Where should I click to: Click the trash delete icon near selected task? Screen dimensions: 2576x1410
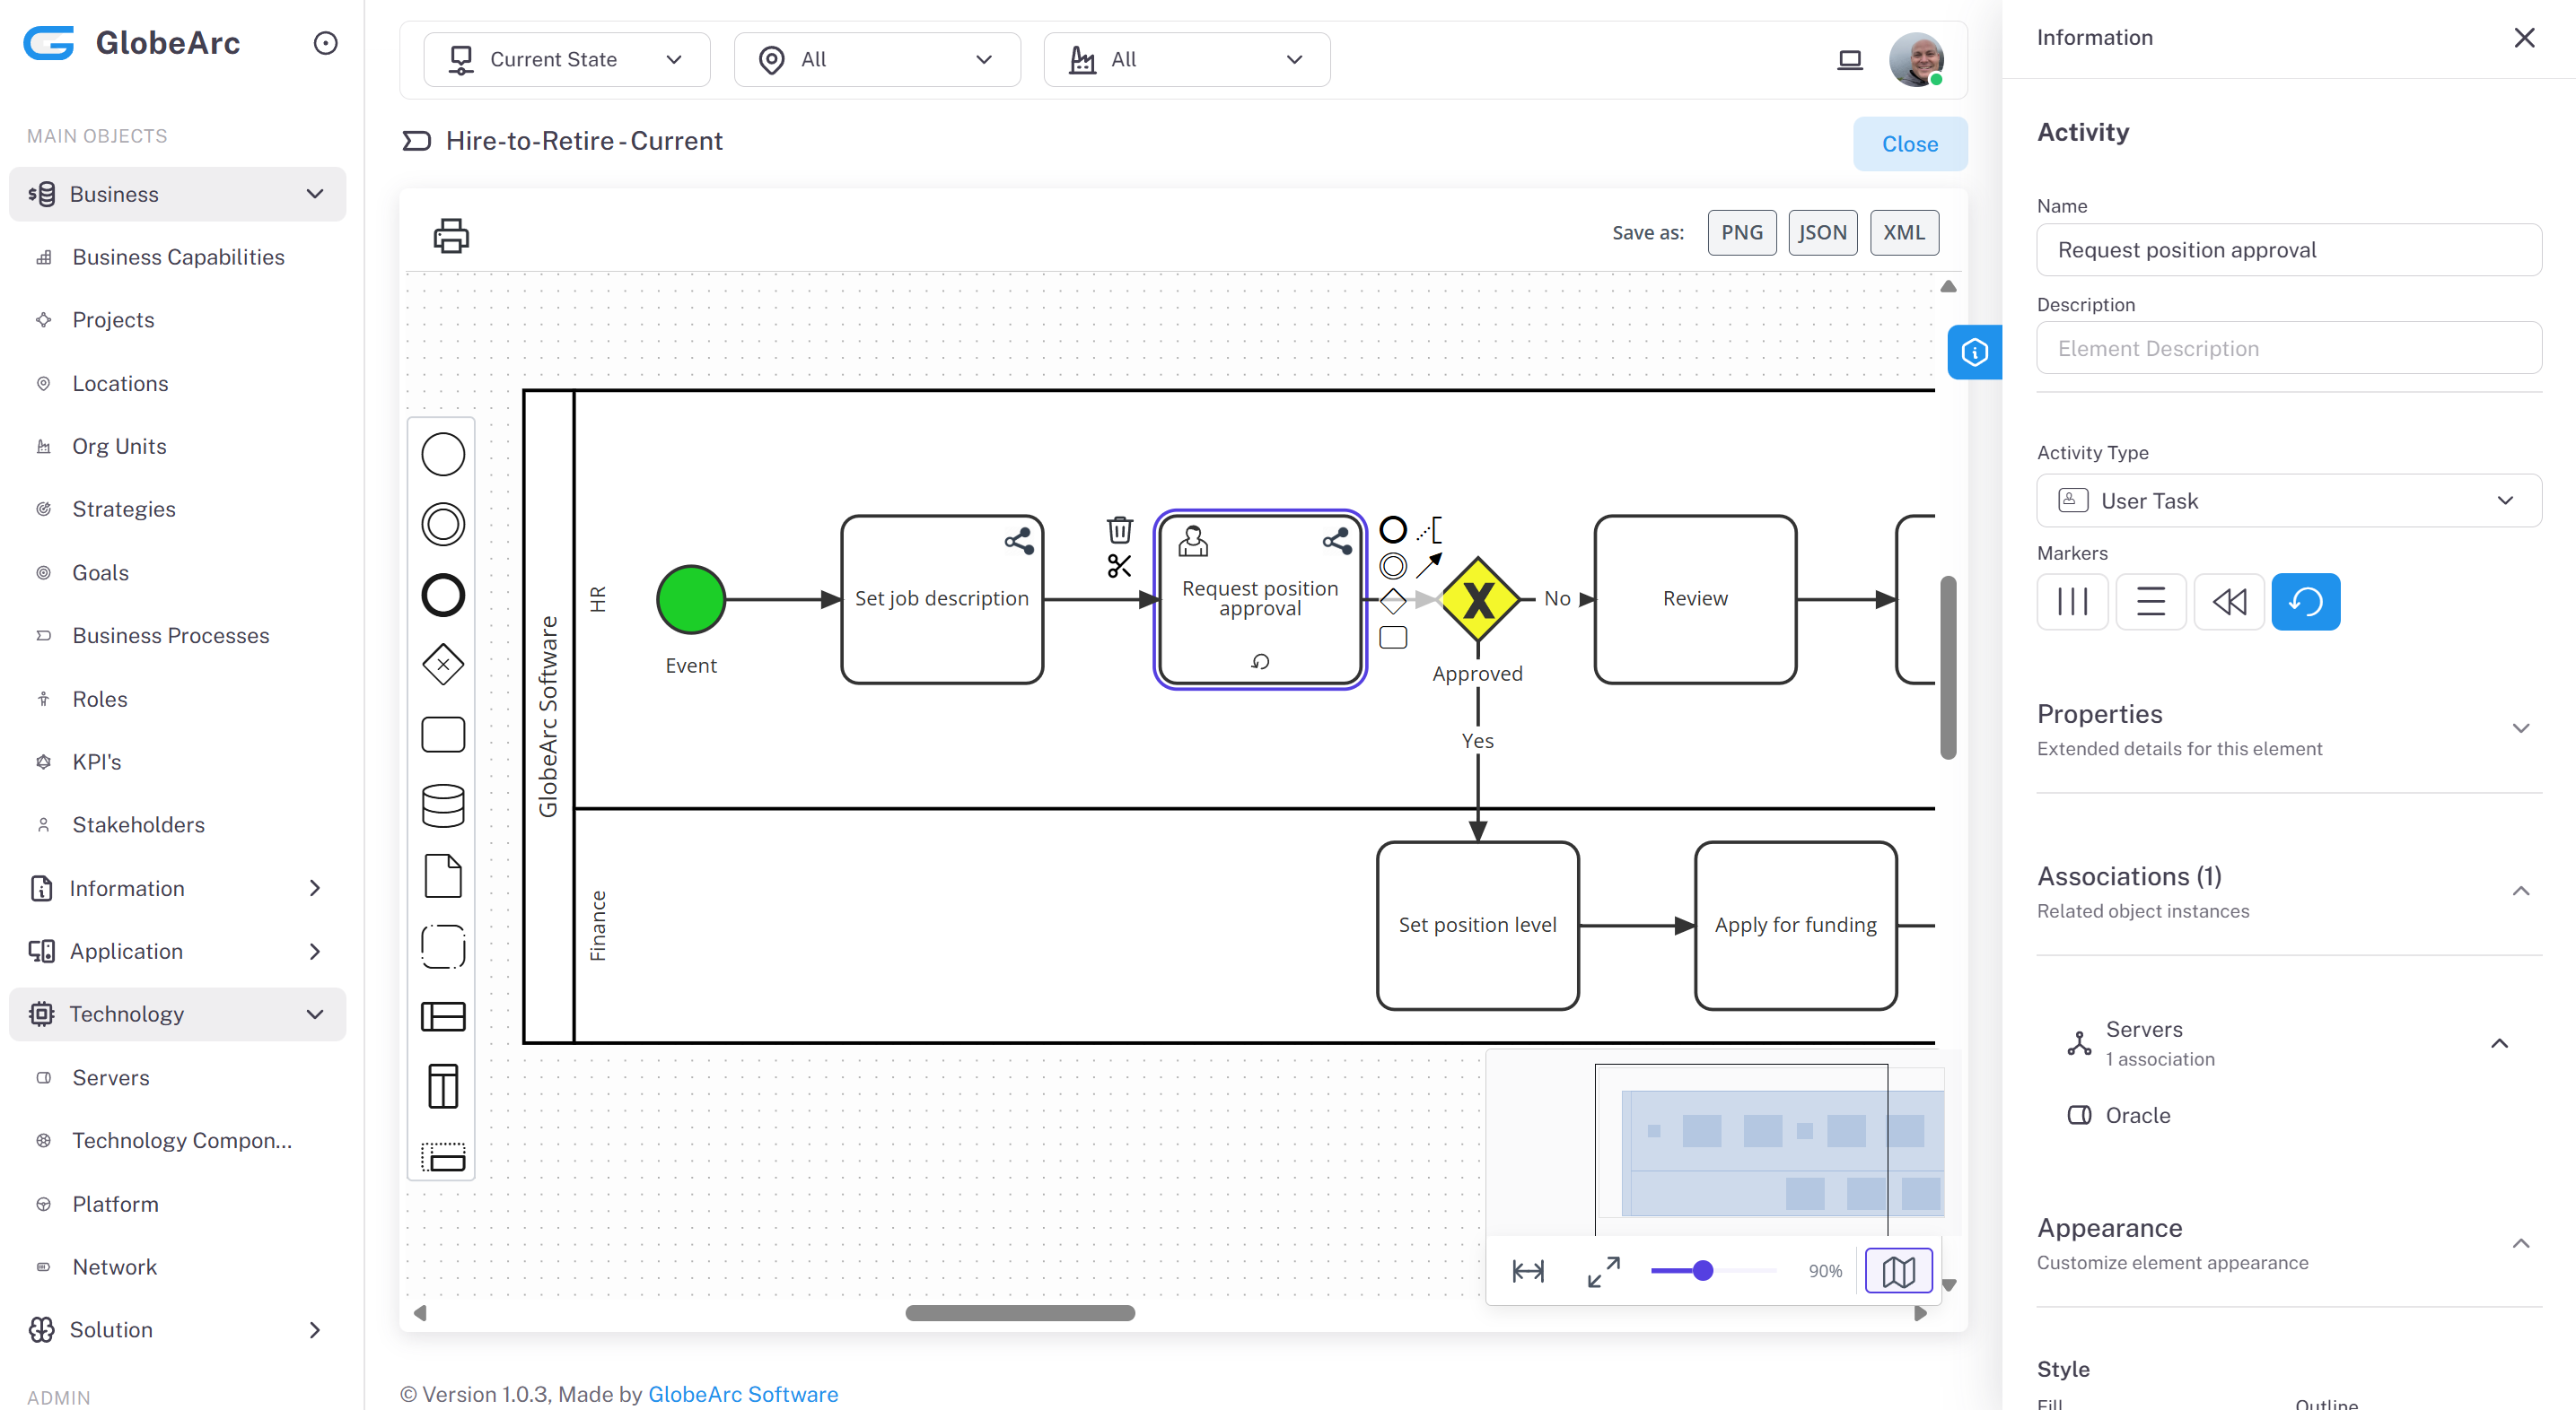tap(1119, 528)
